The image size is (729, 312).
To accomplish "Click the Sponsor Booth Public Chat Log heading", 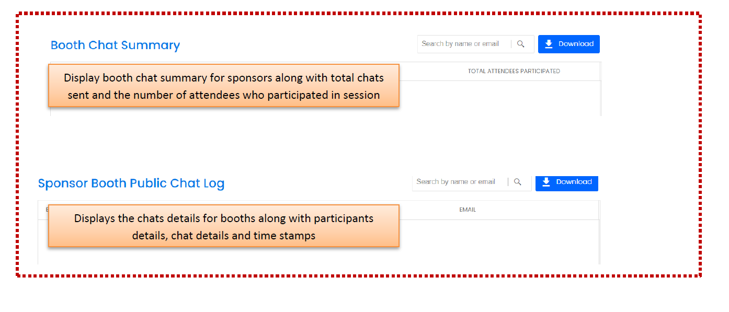I will (131, 183).
